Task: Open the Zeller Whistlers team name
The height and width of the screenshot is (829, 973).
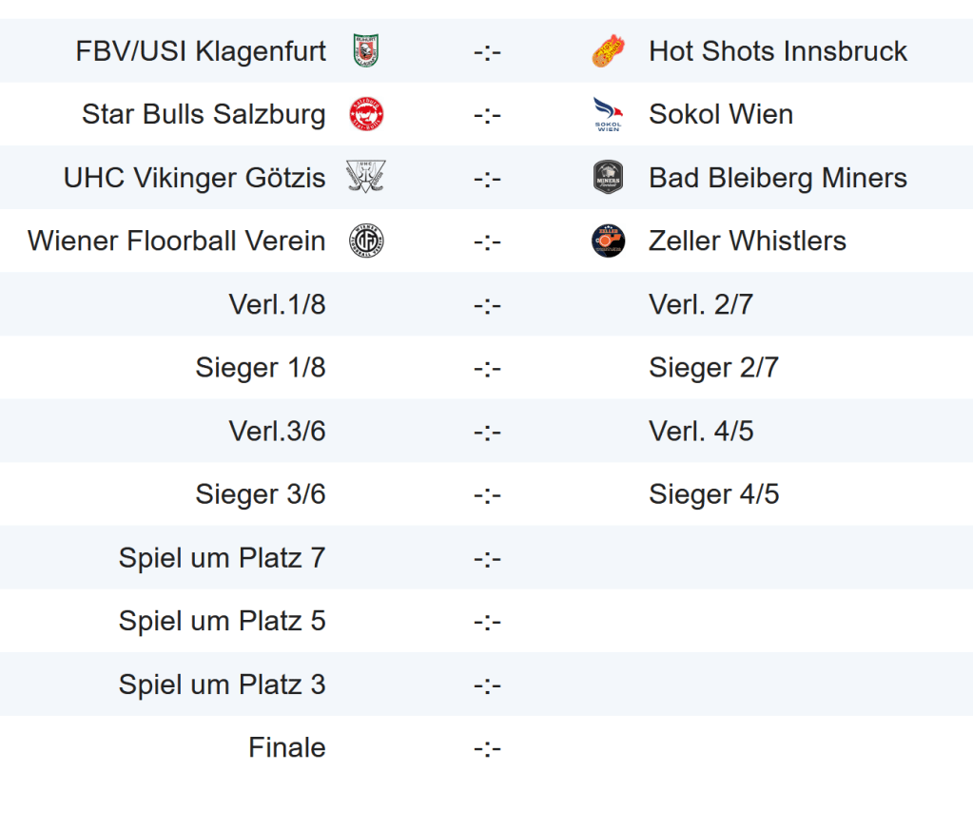Action: [x=748, y=241]
